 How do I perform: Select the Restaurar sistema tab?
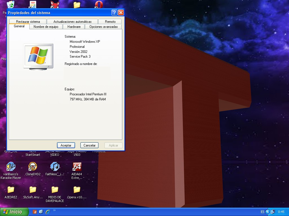point(28,22)
